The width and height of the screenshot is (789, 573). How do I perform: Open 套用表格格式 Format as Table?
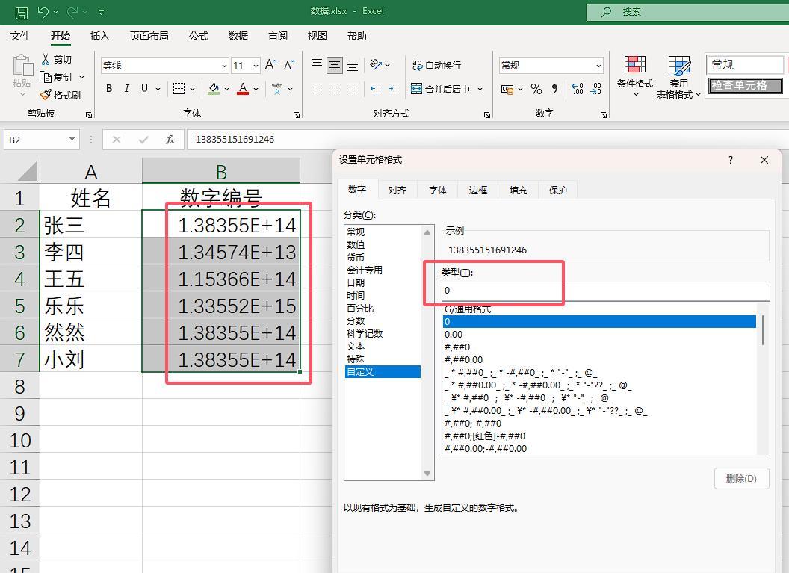[678, 77]
